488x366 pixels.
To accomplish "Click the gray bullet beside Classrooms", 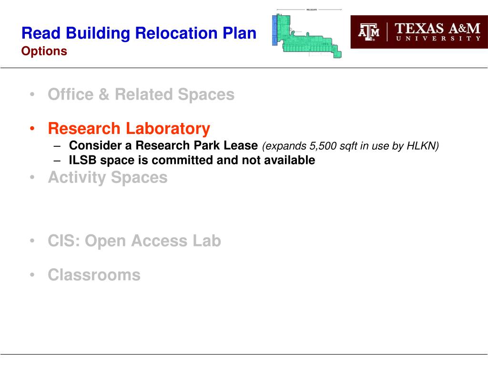I will (32, 275).
